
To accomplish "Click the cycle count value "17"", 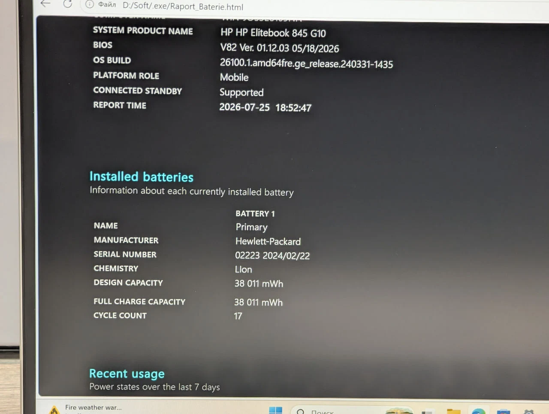I will 238,316.
